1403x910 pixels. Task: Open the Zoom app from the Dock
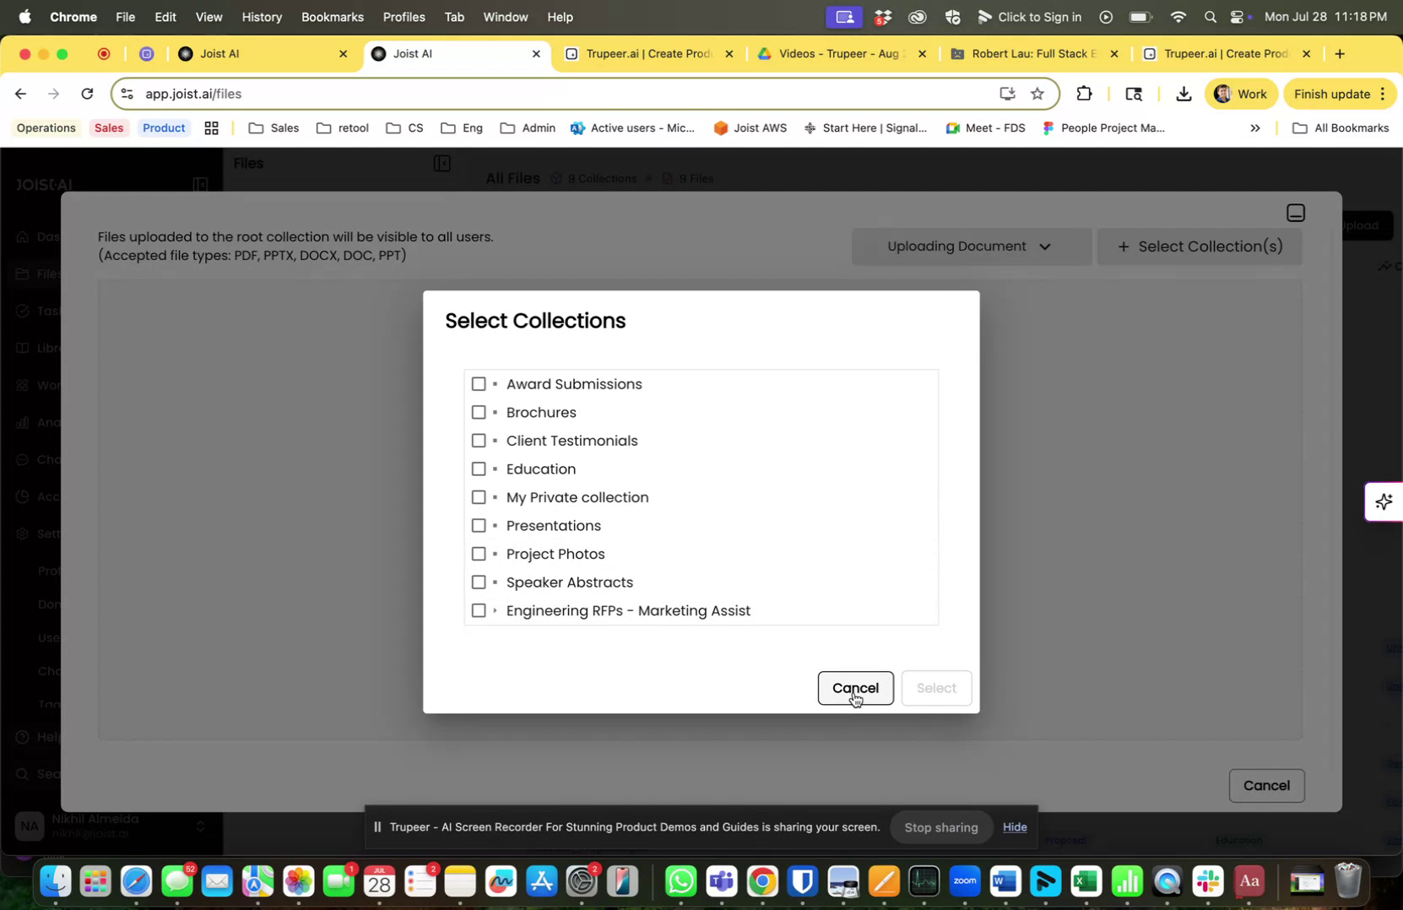[x=964, y=881]
